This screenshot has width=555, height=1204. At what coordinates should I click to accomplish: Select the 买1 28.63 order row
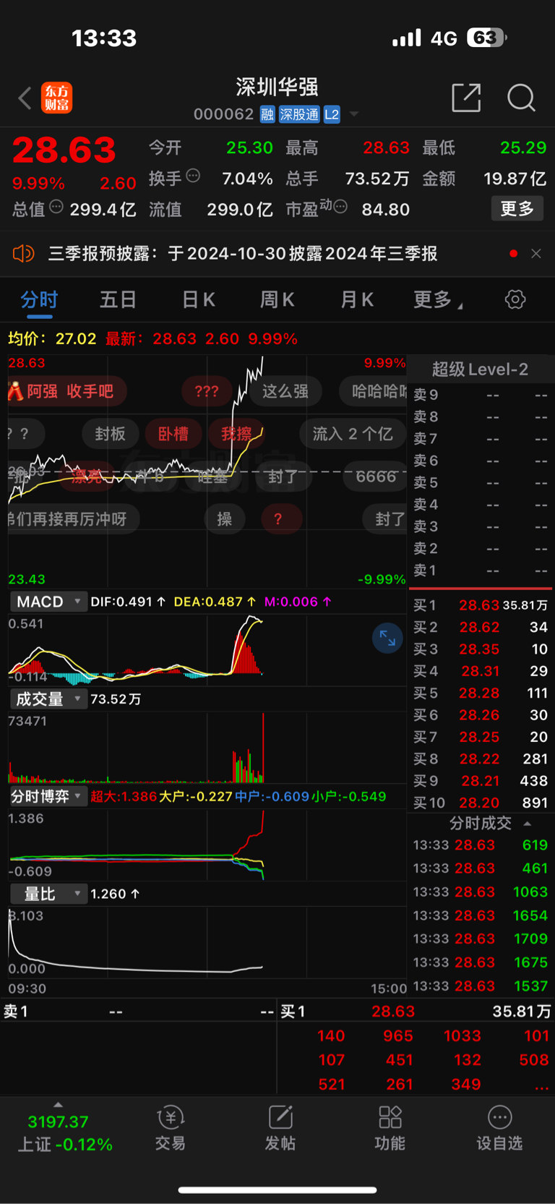coord(481,605)
